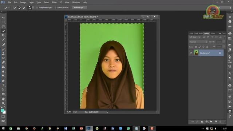
Task: Enable the Sample All Layers checkbox
Action: pyautogui.click(x=37, y=8)
